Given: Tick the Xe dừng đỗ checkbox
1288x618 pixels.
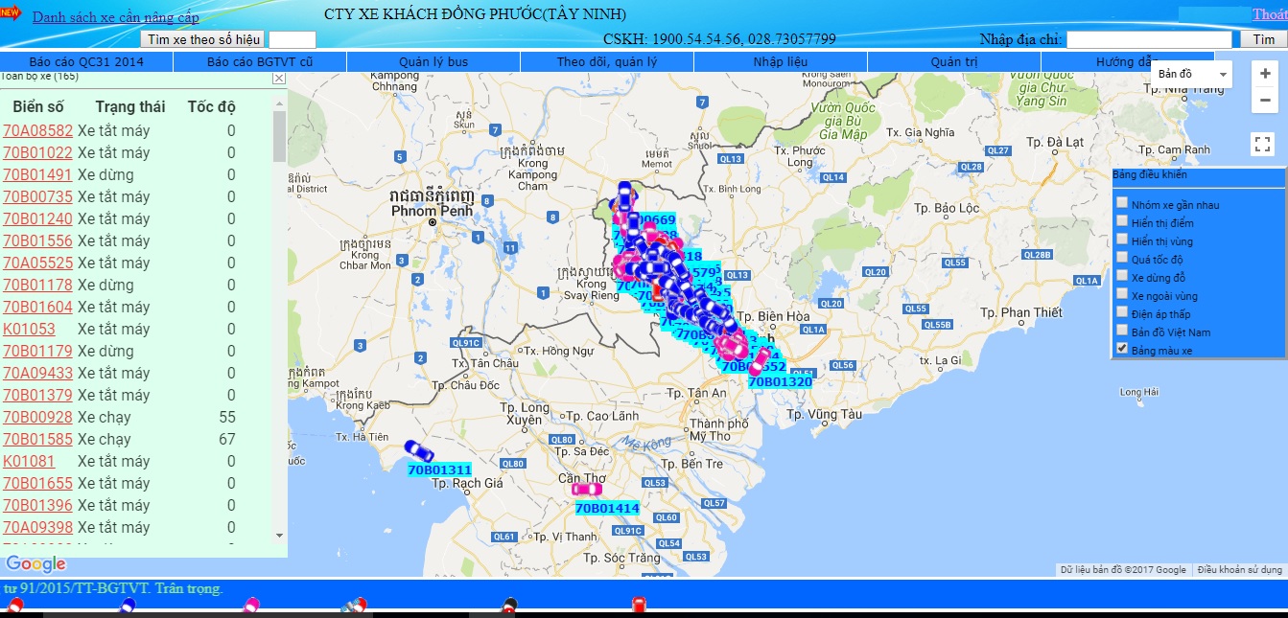Looking at the screenshot, I should tap(1121, 276).
